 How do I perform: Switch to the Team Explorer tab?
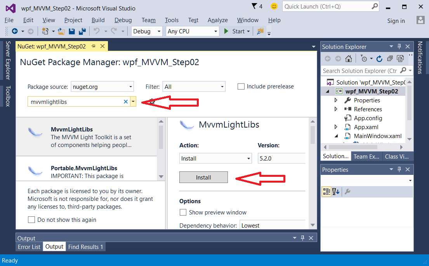pos(366,156)
